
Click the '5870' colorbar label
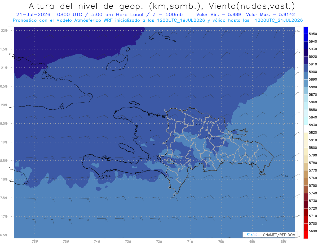coord(313,95)
